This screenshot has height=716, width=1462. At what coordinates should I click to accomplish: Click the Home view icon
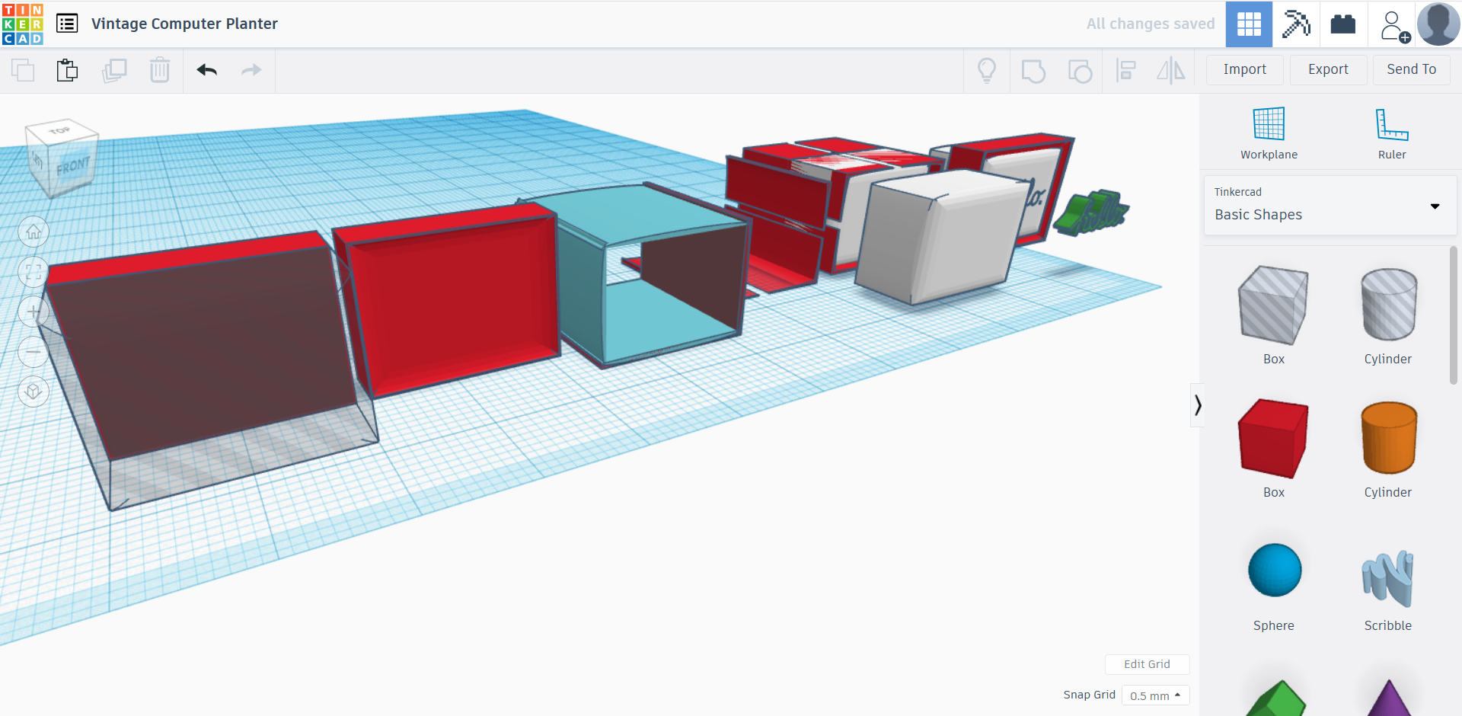click(x=34, y=232)
